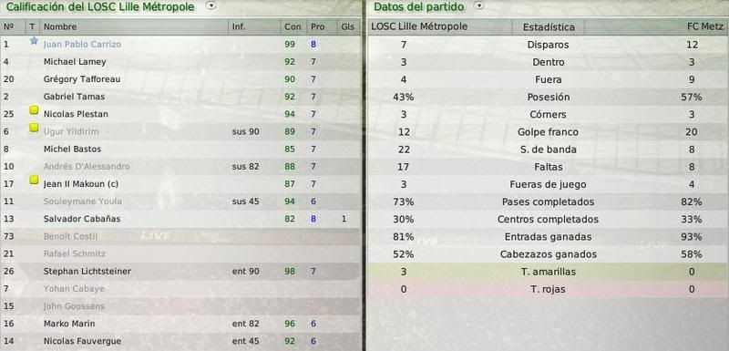Click Jean II Makoun's yellow card icon

(x=34, y=180)
